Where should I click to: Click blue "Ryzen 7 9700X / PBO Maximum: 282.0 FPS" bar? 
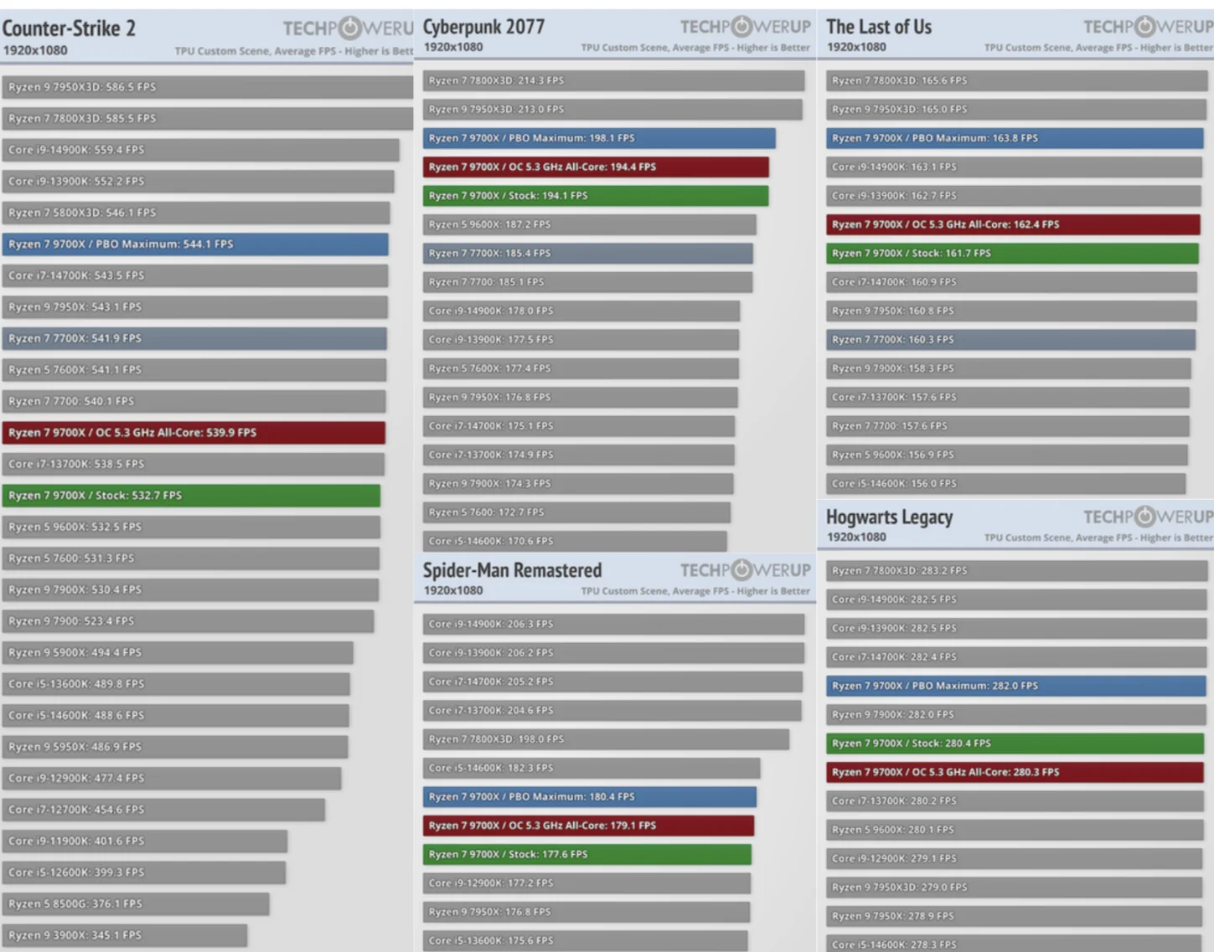[x=1016, y=686]
